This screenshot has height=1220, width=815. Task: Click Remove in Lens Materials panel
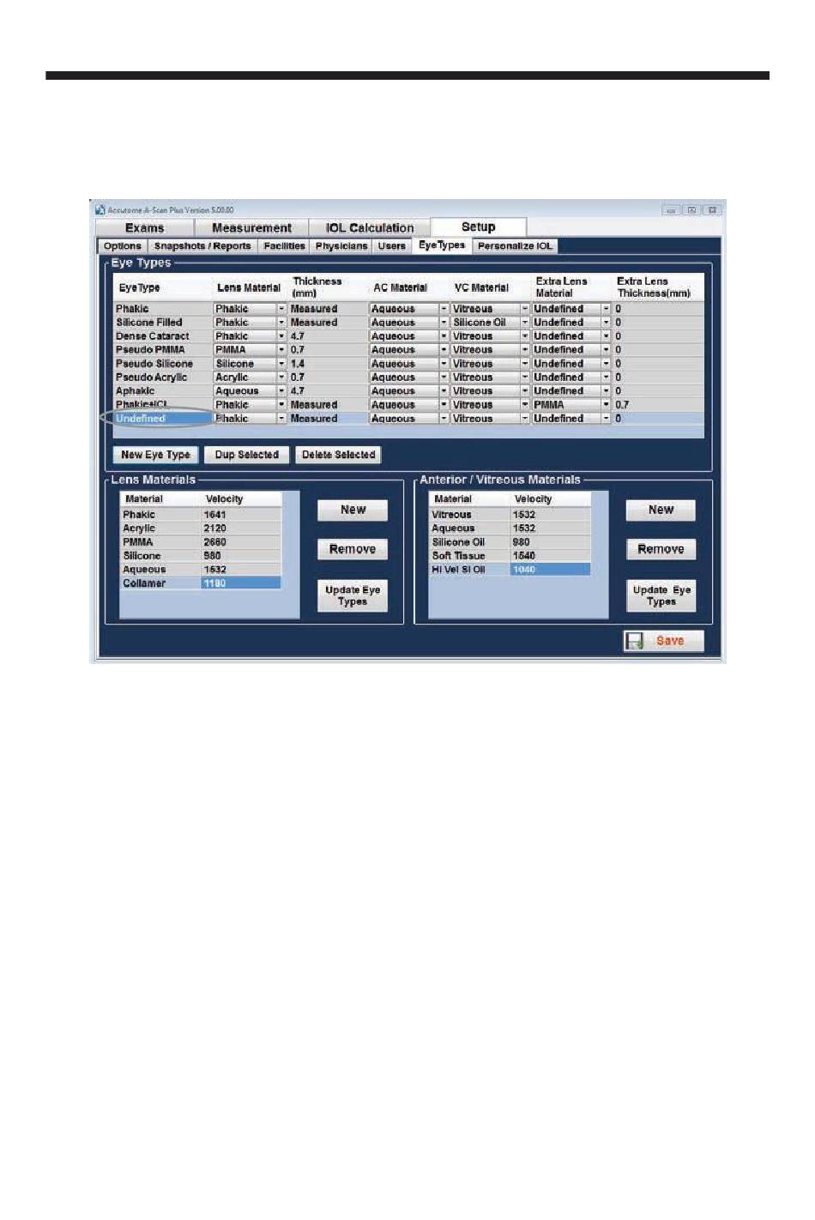(353, 549)
